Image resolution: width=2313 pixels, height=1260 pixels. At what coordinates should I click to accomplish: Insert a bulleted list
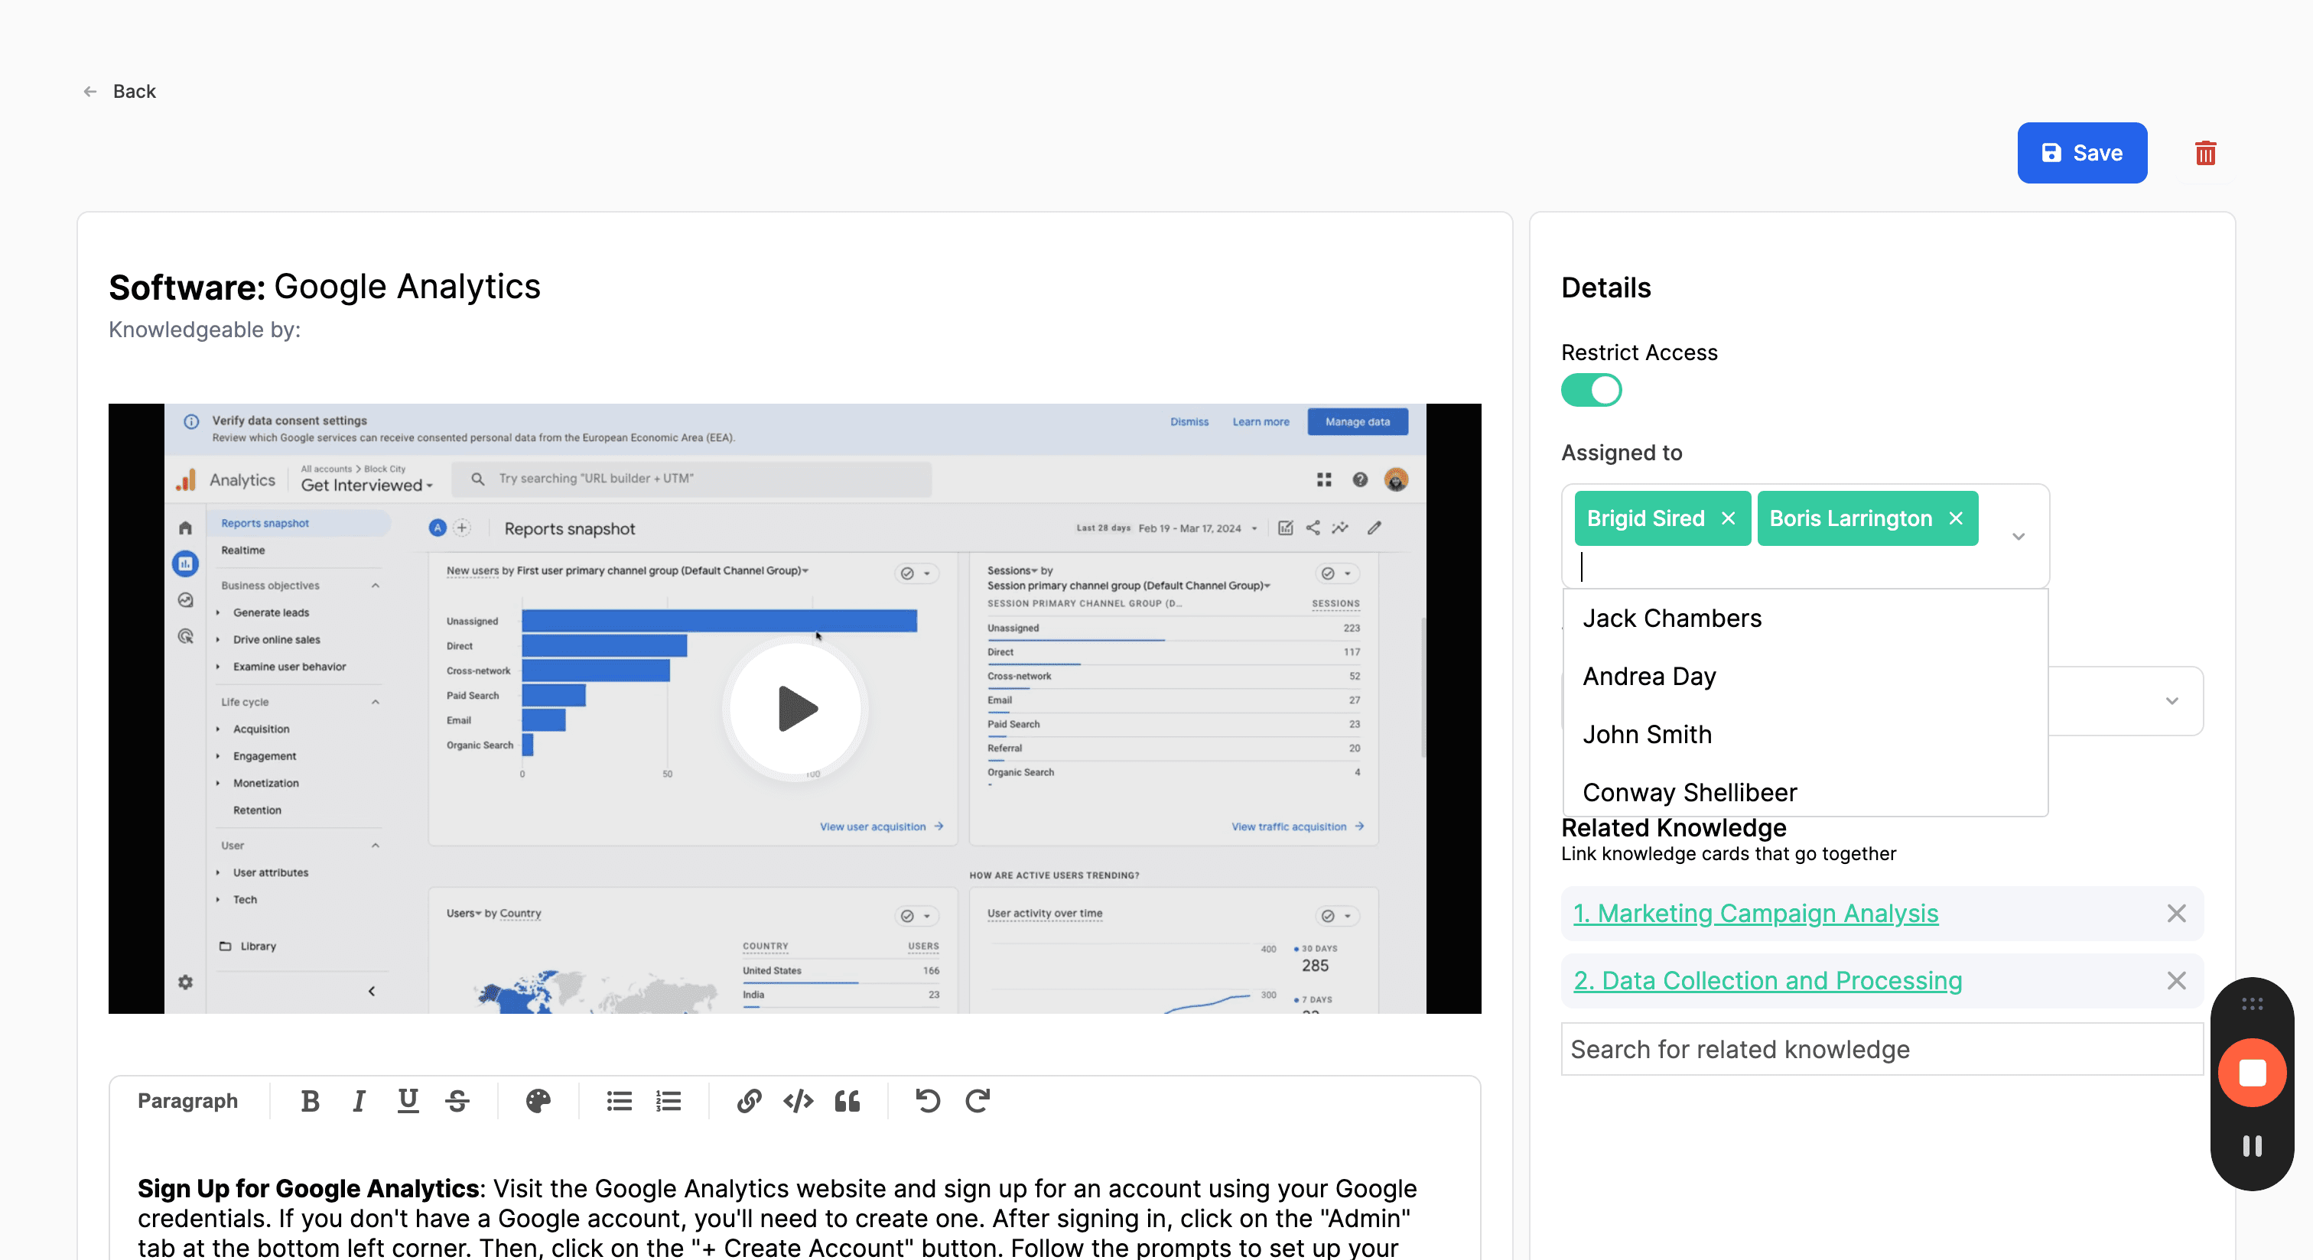(620, 1101)
